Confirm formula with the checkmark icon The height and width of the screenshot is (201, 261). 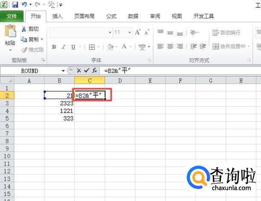click(86, 70)
